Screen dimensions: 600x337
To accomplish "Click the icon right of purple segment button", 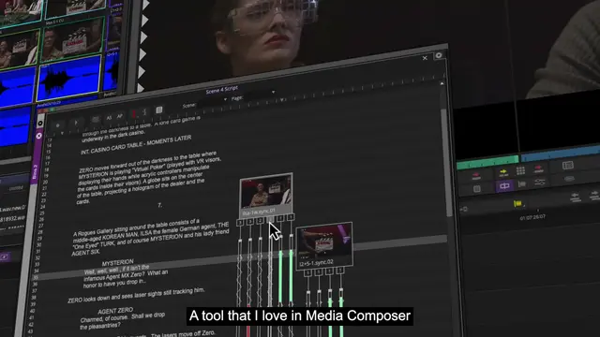I will [522, 184].
